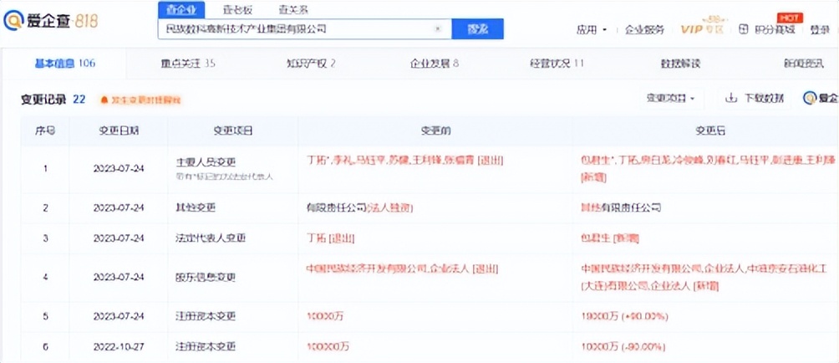The width and height of the screenshot is (839, 363).
Task: Click the before-change capital in row 5
Action: click(x=324, y=316)
